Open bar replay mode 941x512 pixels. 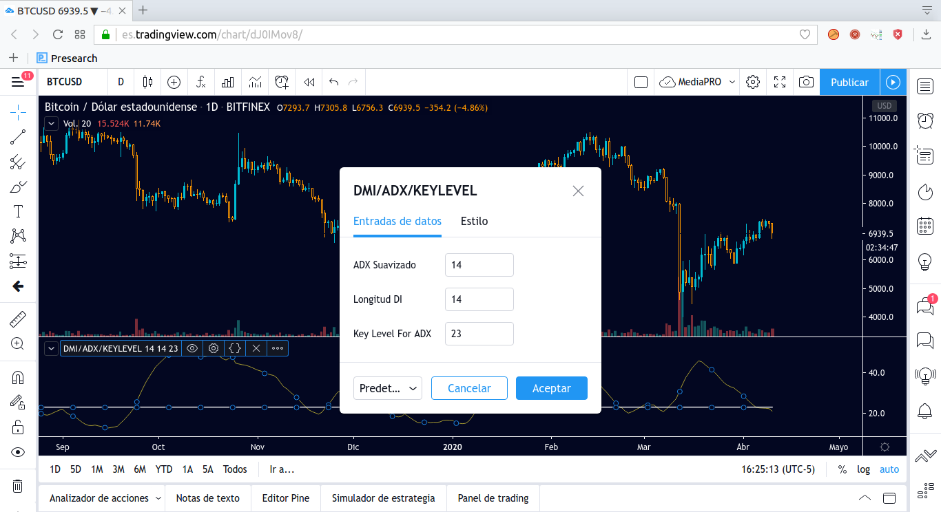(308, 82)
